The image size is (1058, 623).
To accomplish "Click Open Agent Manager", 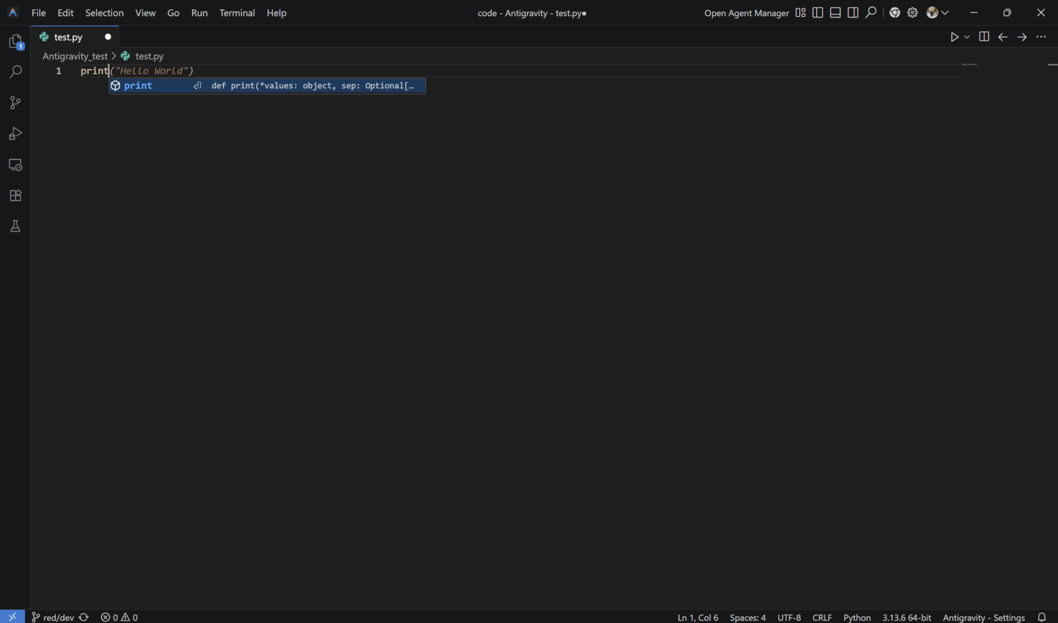I will [746, 13].
